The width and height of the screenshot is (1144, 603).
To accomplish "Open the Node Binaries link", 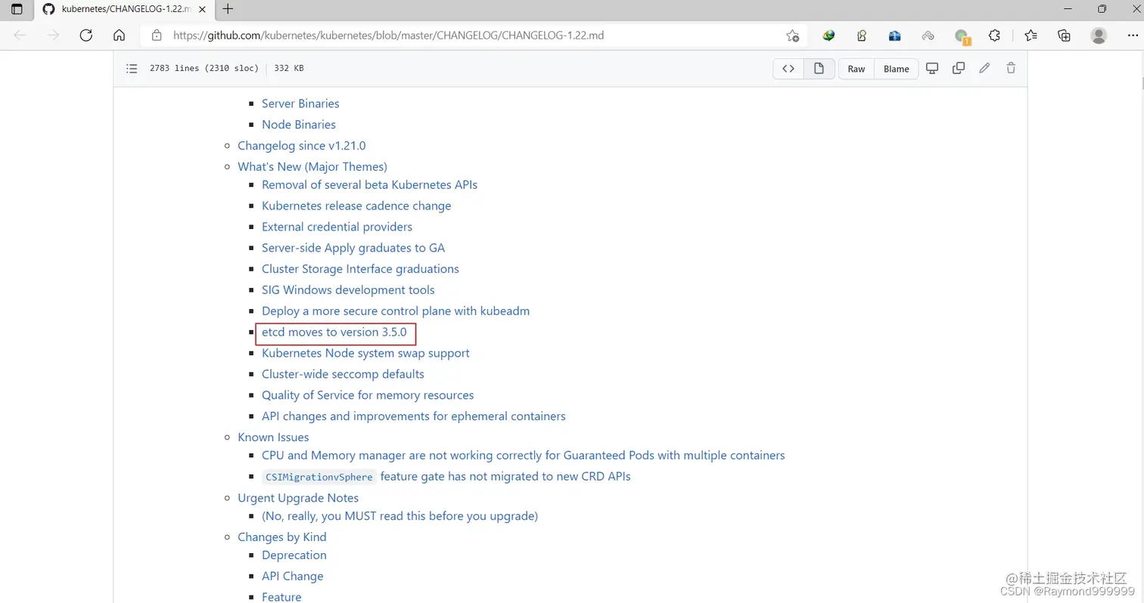I will click(299, 125).
